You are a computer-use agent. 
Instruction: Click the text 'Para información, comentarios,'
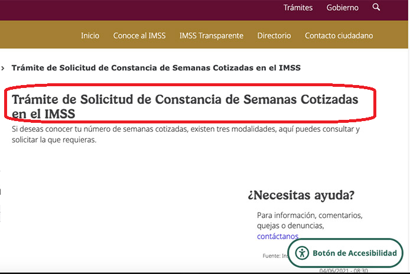click(310, 215)
